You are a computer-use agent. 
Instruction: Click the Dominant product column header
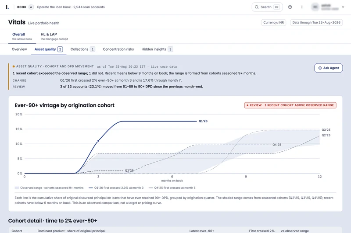72,231
